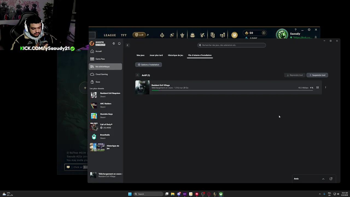Click the League chat input box
Viewport: 350px width, 197px height.
77,167
